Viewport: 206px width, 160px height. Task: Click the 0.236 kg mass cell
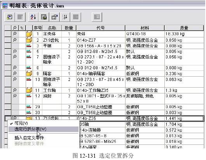pyautogui.click(x=184, y=74)
